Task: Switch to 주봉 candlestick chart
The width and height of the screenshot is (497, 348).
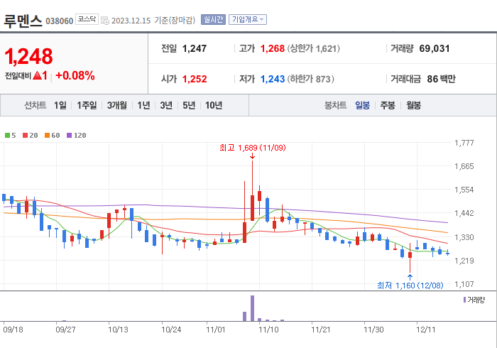Action: click(388, 105)
